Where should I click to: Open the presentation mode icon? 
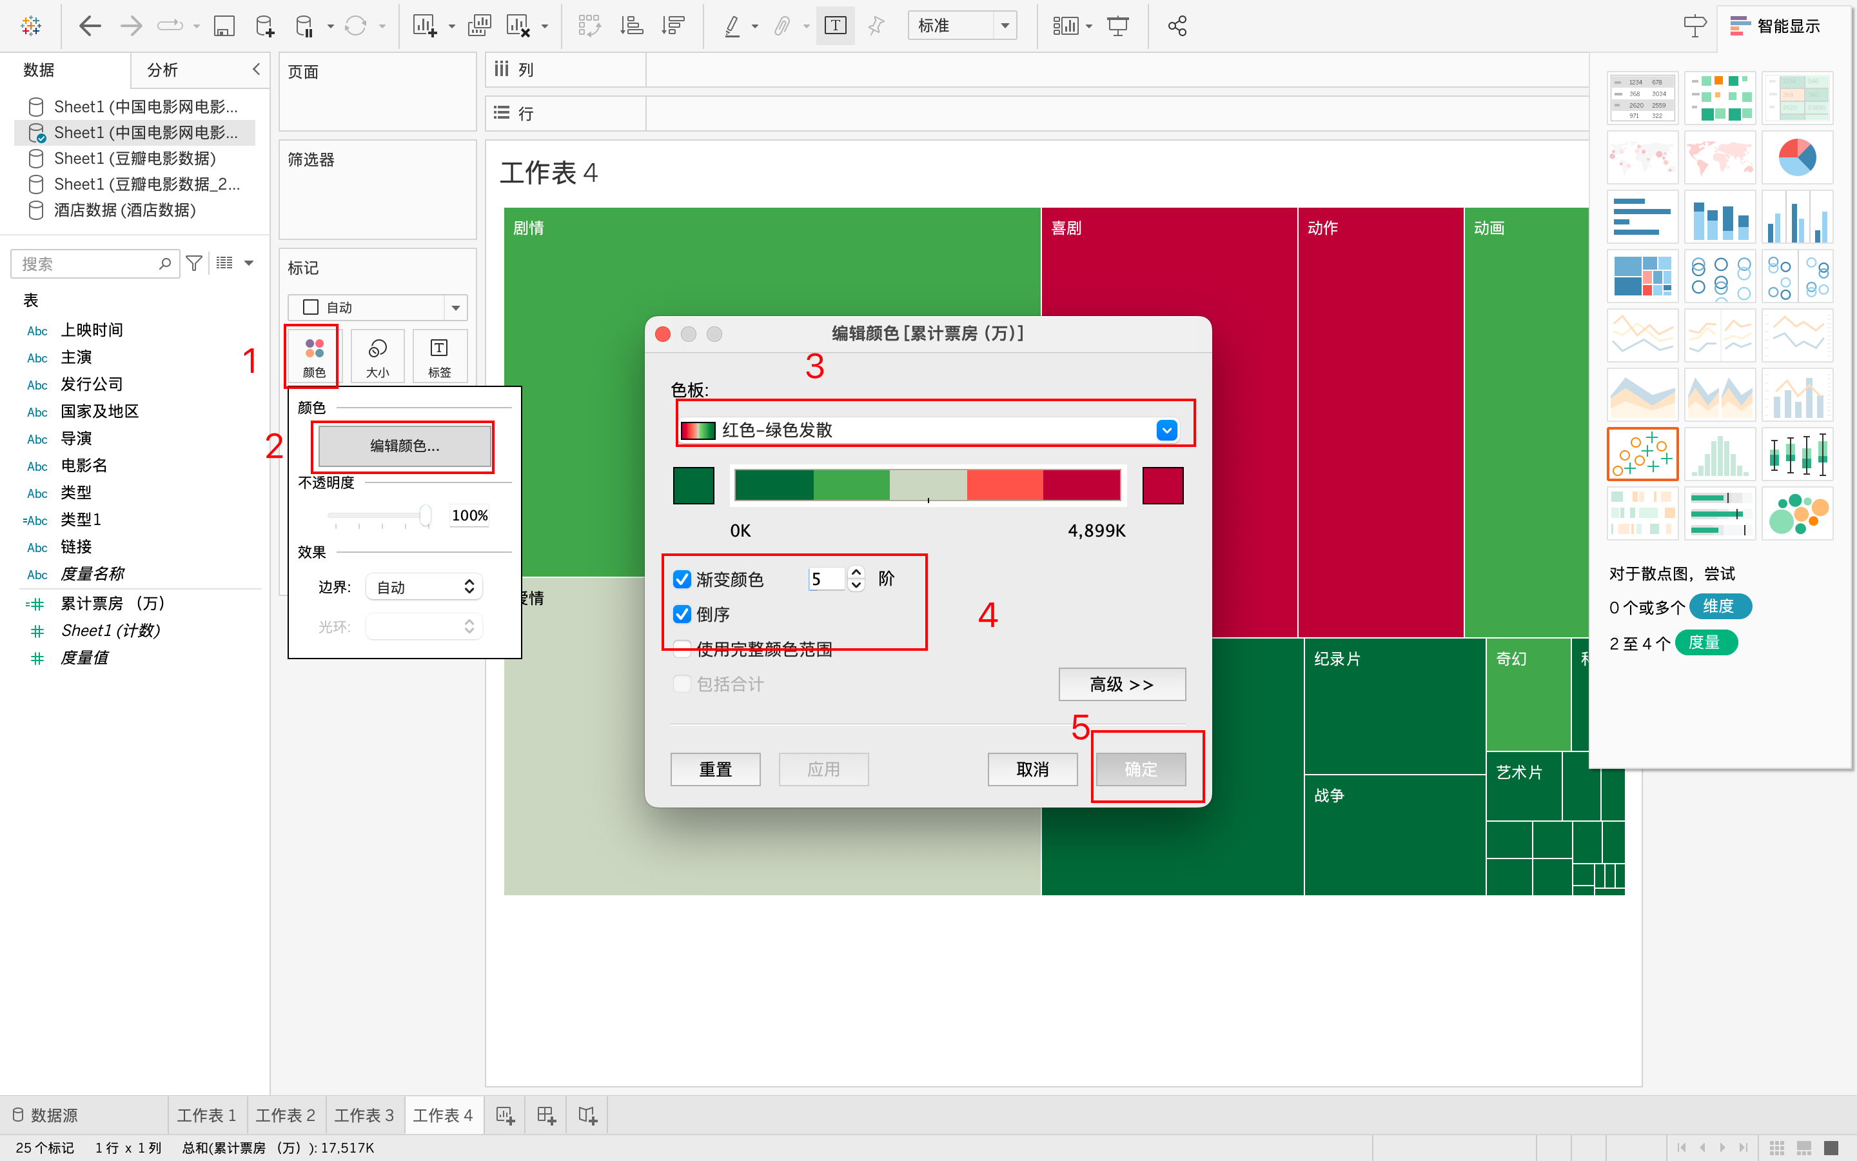(1118, 26)
